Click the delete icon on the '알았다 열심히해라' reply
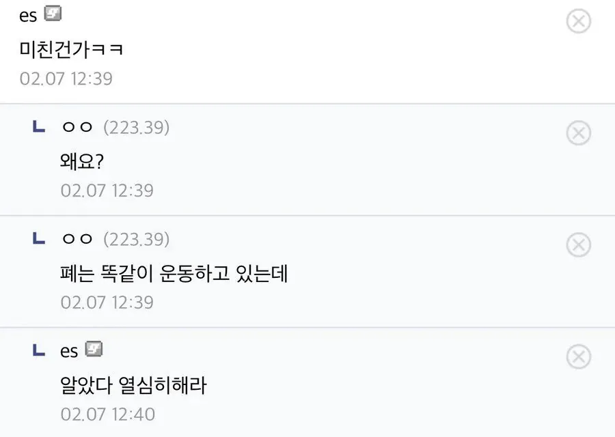Image resolution: width=615 pixels, height=437 pixels. pos(579,357)
